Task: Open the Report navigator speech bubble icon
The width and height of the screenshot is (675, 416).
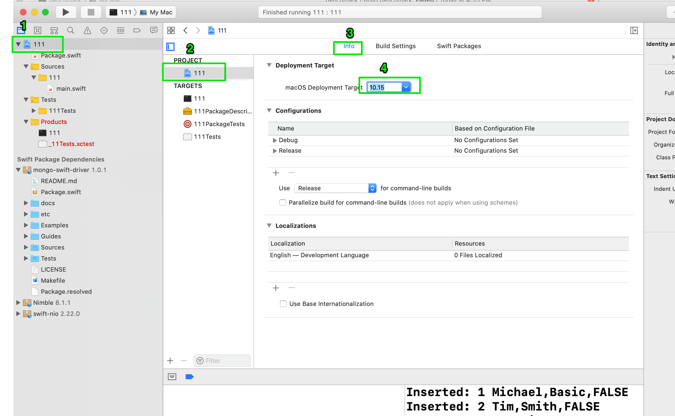Action: click(x=154, y=30)
